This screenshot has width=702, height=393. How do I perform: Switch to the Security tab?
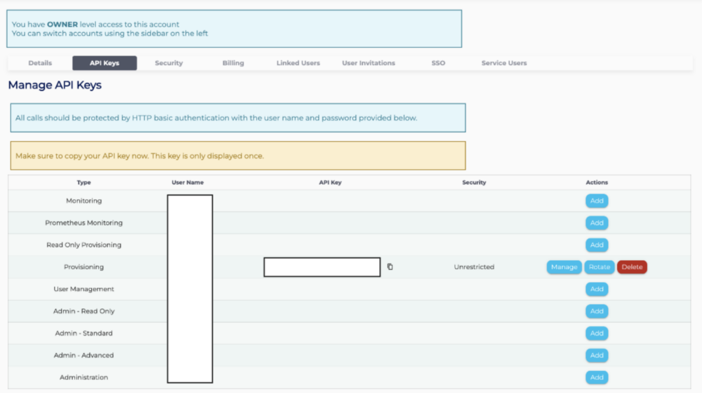click(x=169, y=63)
